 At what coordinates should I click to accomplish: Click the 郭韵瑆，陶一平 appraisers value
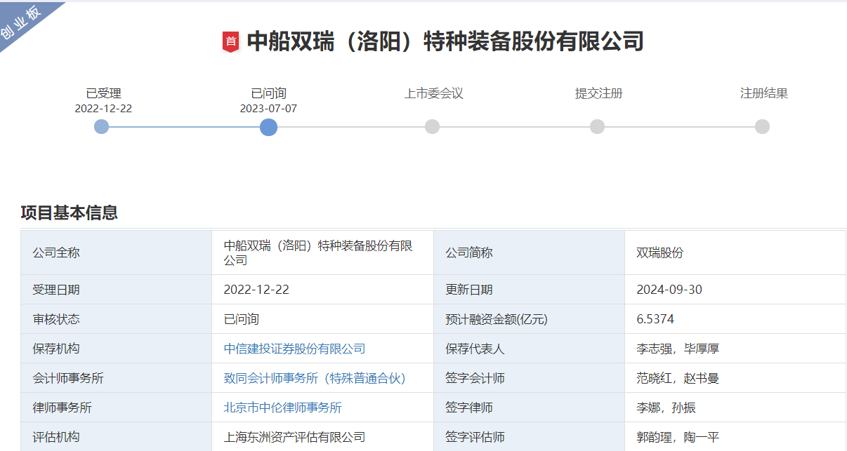tap(678, 437)
